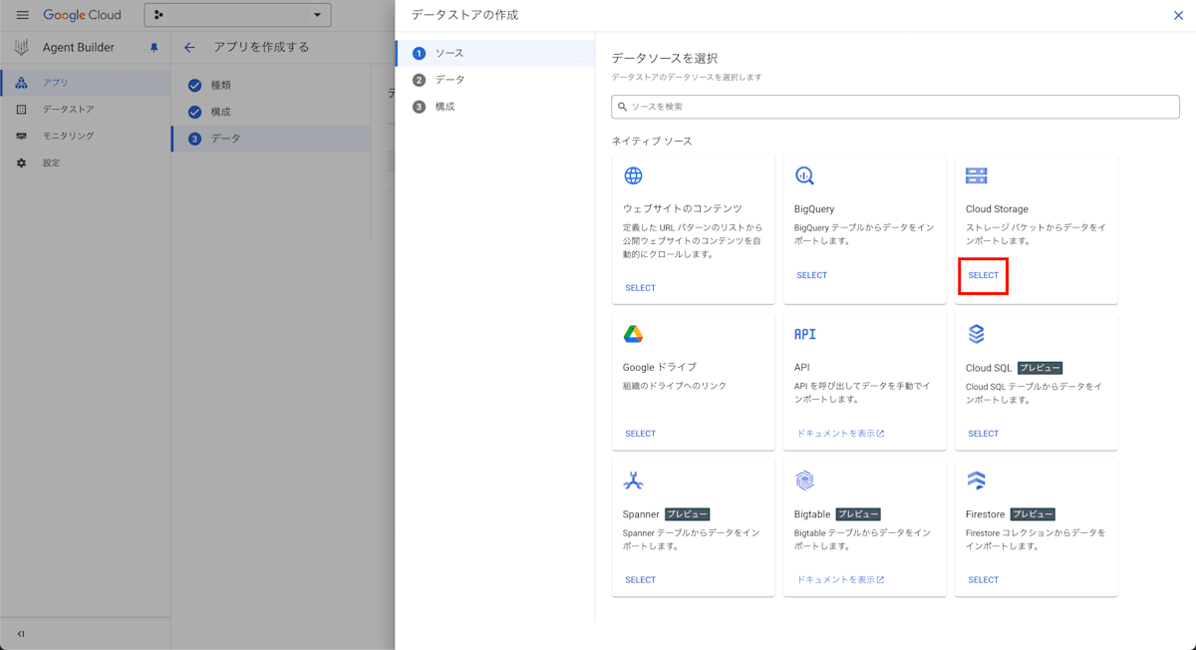The image size is (1196, 650).
Task: Click the website globe icon
Action: 633,175
